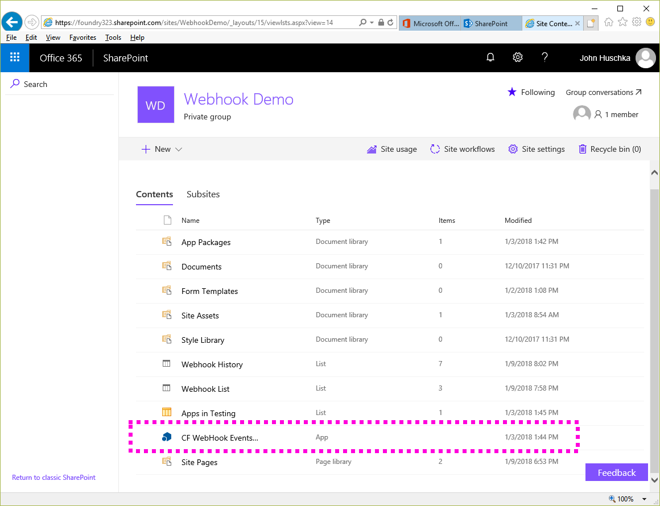Click the scrollbar up arrow

click(654, 172)
